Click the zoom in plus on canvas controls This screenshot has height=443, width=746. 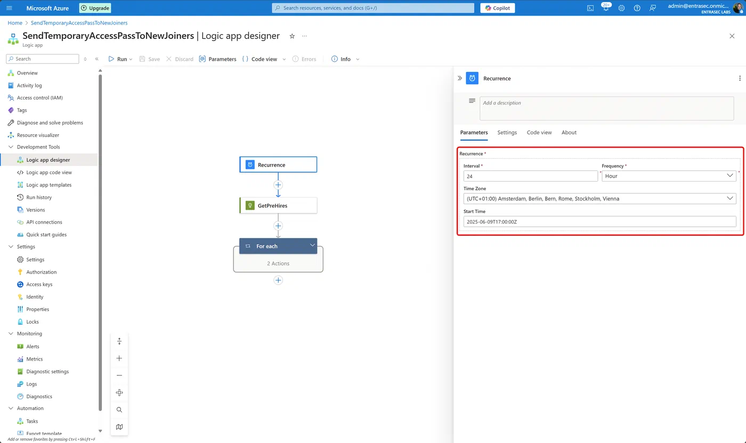[x=119, y=358]
